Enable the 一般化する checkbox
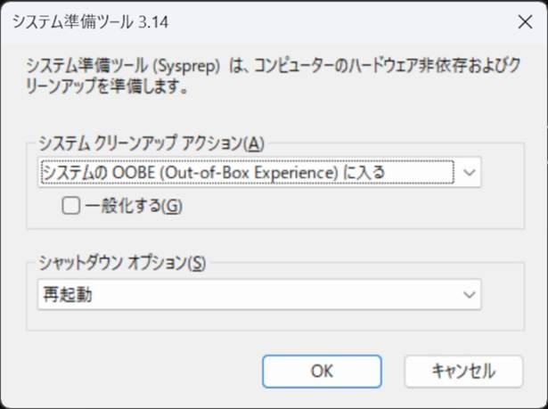The height and width of the screenshot is (409, 548). point(71,205)
